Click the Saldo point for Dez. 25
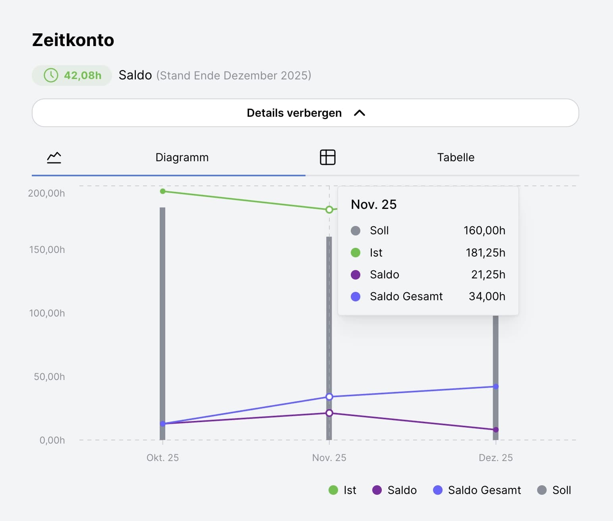 click(496, 430)
